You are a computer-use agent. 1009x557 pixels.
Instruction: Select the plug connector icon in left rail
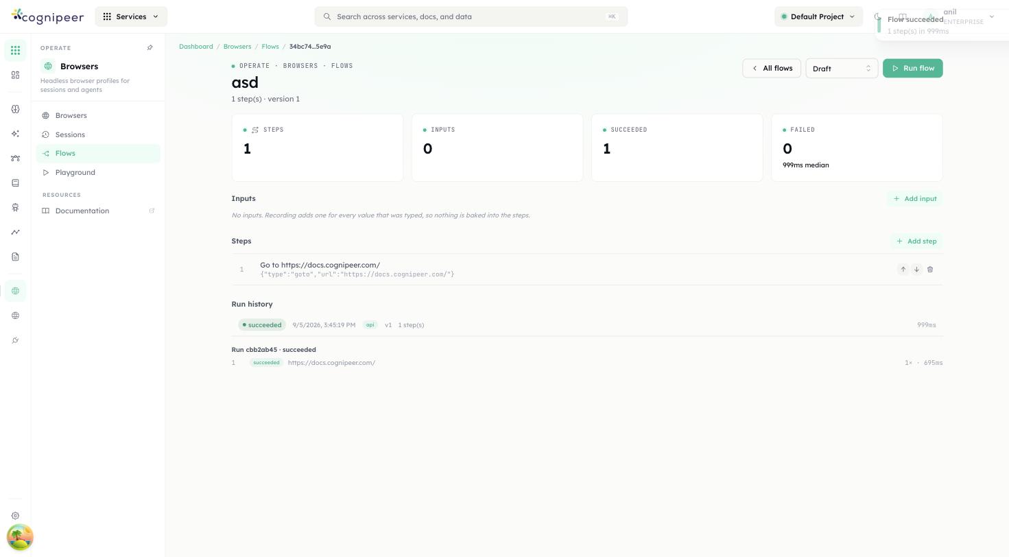(x=15, y=340)
